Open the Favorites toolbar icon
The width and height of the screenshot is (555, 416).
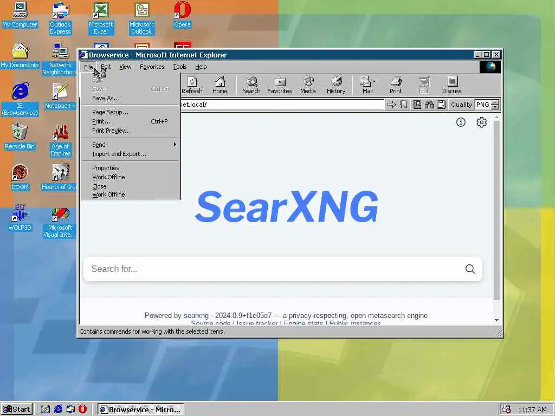pyautogui.click(x=280, y=85)
